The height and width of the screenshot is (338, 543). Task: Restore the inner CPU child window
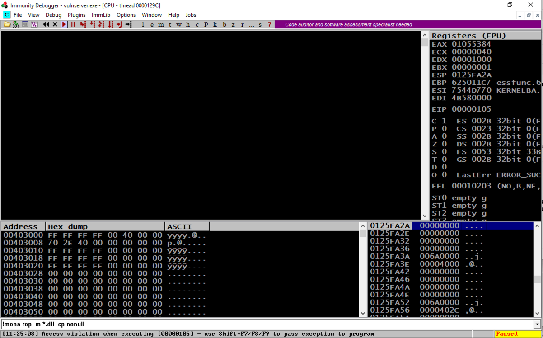[x=528, y=15]
